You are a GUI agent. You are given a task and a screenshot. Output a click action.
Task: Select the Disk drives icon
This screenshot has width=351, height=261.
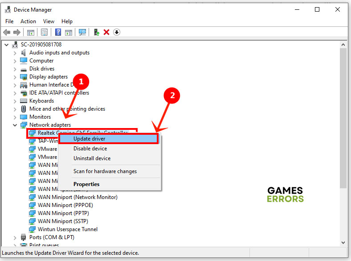click(24, 70)
